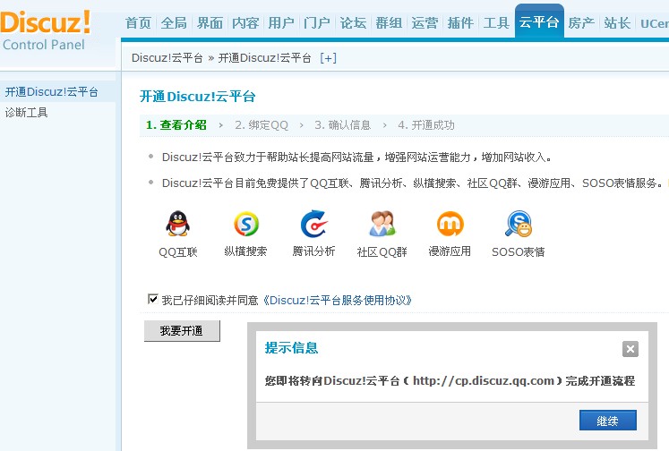Open the 群组 menu tab
Viewport: 669px width, 451px height.
click(x=389, y=22)
